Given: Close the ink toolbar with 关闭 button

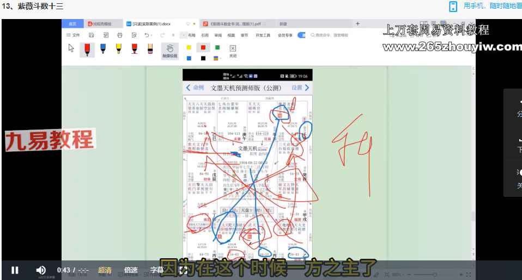Looking at the screenshot, I should [233, 51].
